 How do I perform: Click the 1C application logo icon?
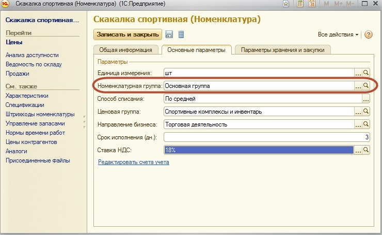pyautogui.click(x=5, y=4)
